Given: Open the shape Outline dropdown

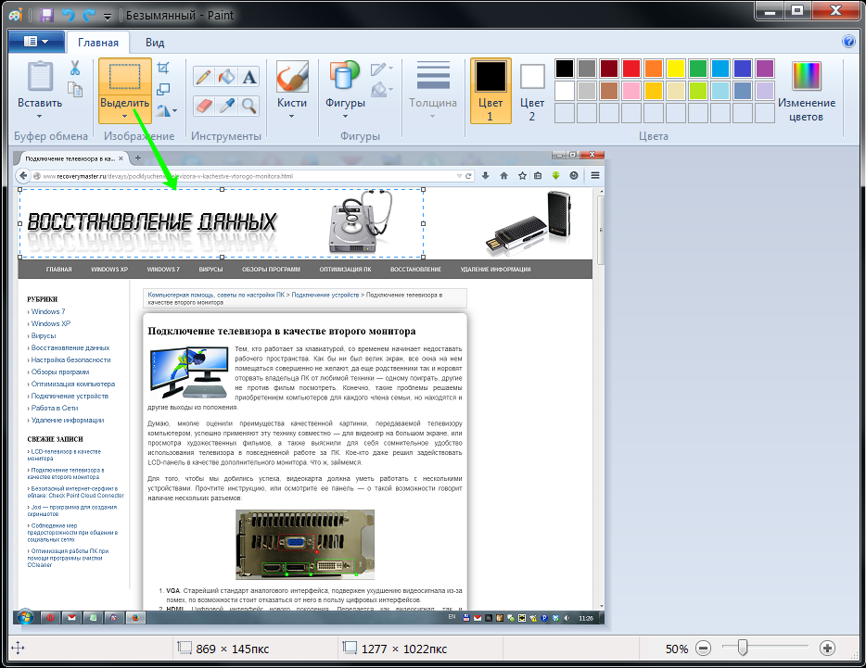Looking at the screenshot, I should pos(382,69).
